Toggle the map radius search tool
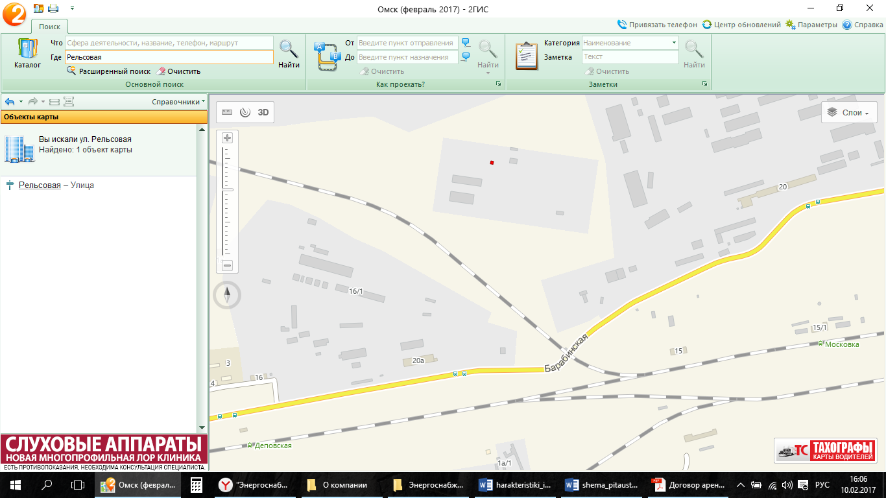 [245, 112]
